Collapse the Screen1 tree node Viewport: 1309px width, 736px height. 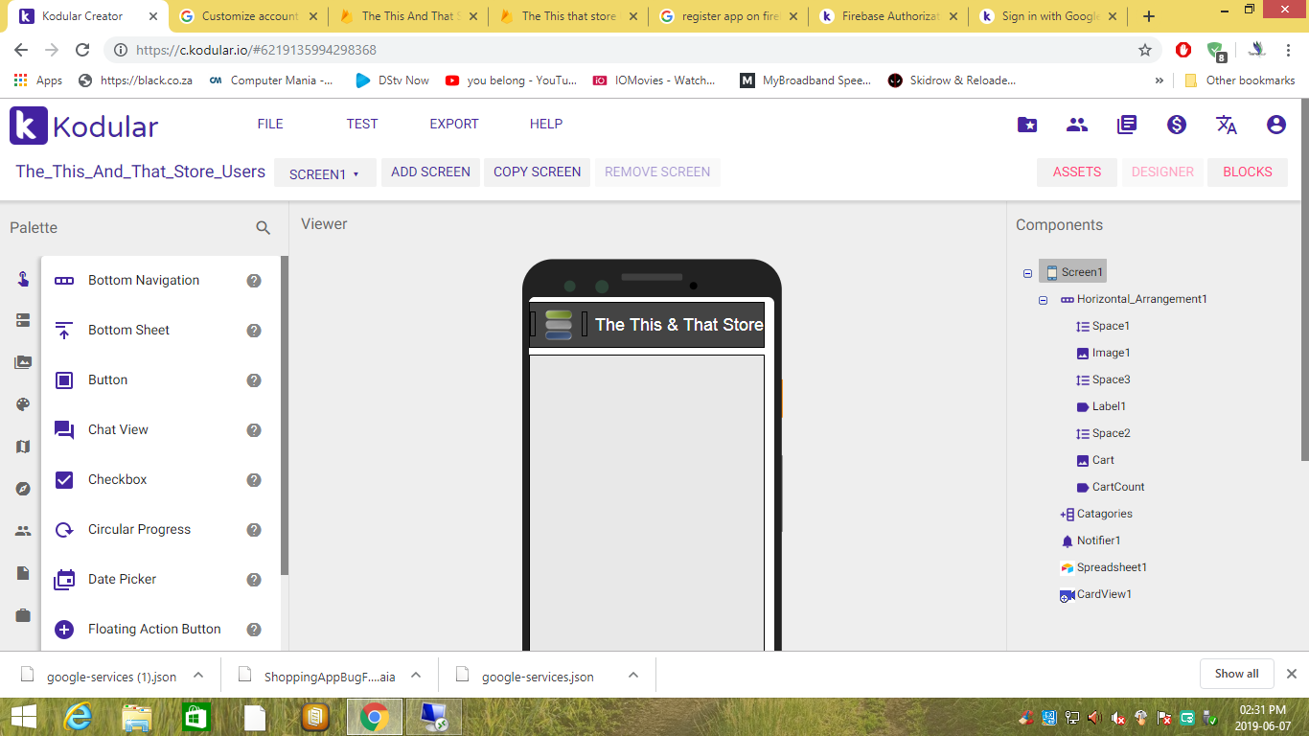click(1028, 273)
